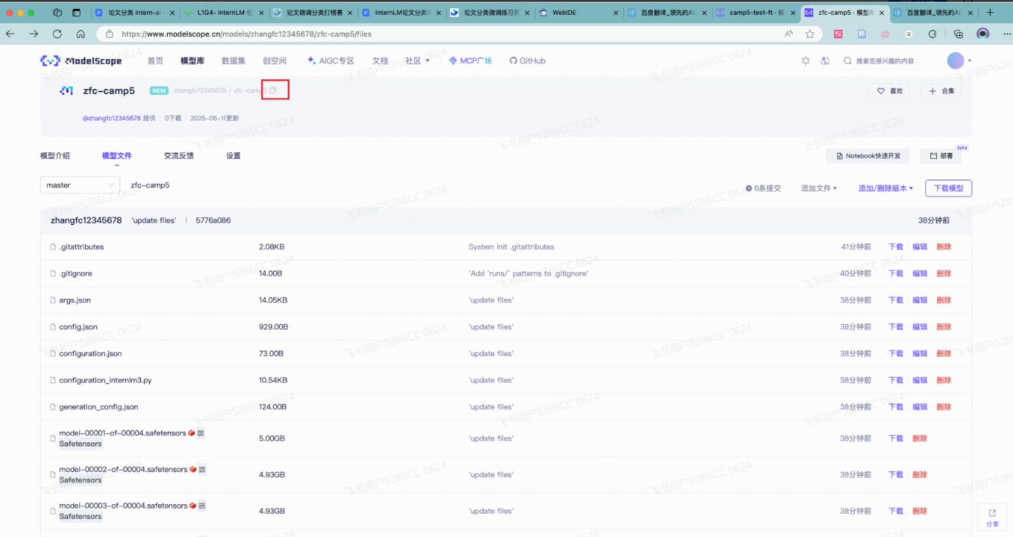This screenshot has width=1013, height=537.
Task: Open a new browser tab with plus
Action: (x=990, y=12)
